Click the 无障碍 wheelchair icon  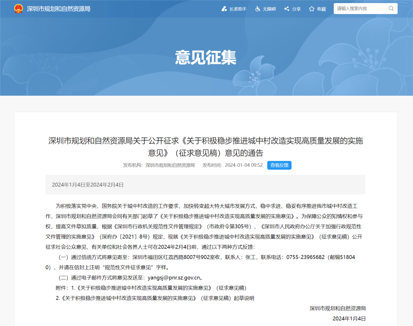point(258,9)
